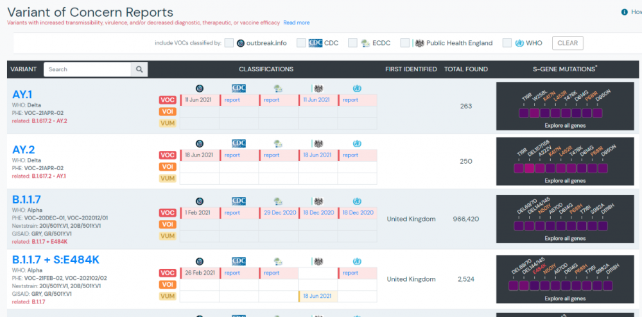This screenshot has width=642, height=317.
Task: Click the WHO logo in AY.1 row
Action: coord(357,89)
